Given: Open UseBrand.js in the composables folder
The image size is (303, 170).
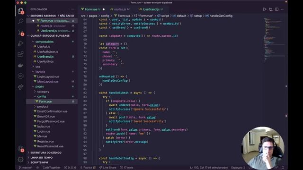Looking at the screenshot, I should coord(45,57).
